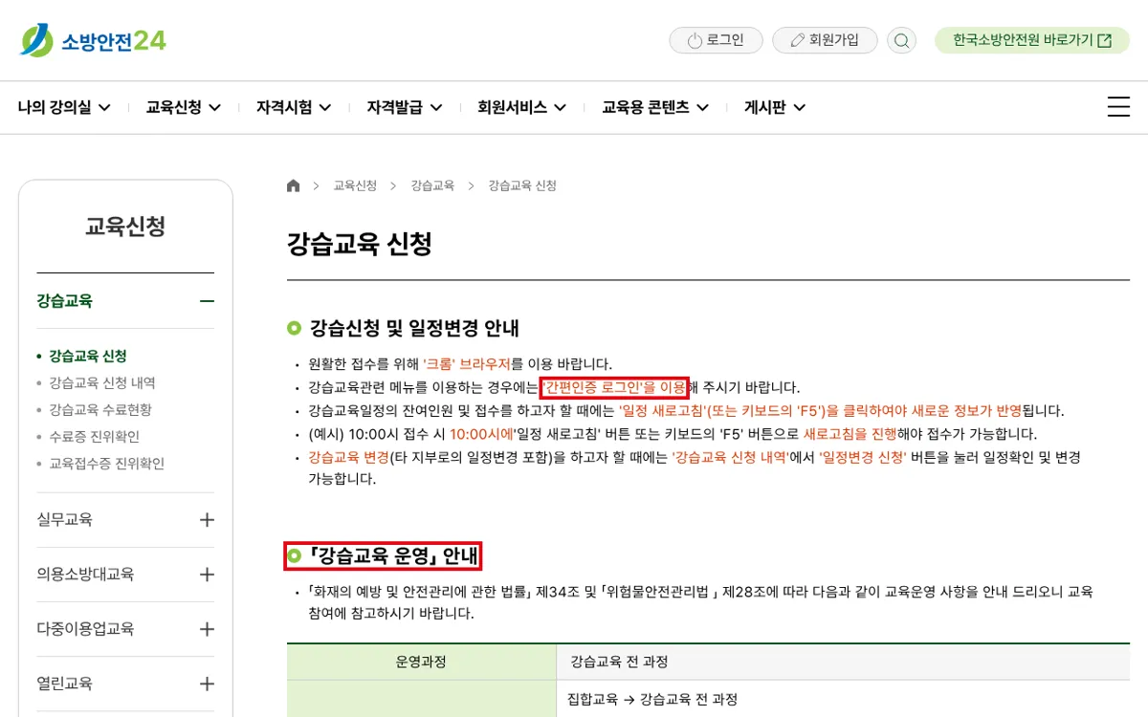
Task: Select 강습교육 신청 내역 in sidebar
Action: (x=102, y=382)
